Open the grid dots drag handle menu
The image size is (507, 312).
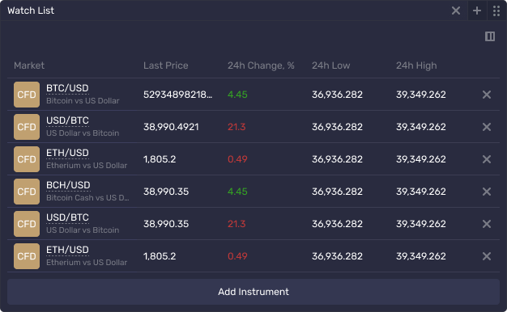click(x=496, y=11)
